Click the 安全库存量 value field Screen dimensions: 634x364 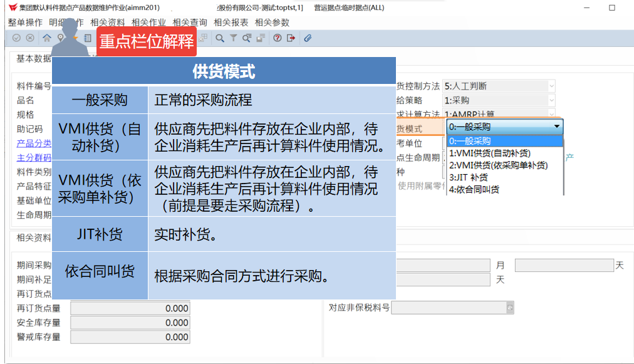(130, 323)
